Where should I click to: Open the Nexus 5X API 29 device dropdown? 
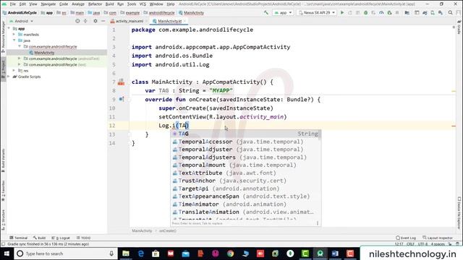click(x=317, y=13)
